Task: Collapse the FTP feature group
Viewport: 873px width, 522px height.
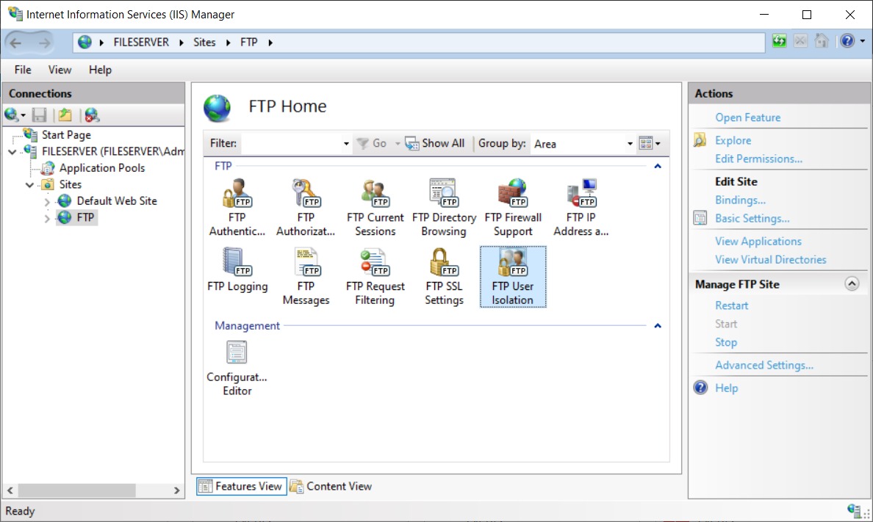Action: [658, 166]
